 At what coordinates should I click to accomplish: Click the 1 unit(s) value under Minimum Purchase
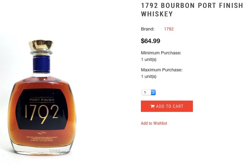pyautogui.click(x=148, y=59)
